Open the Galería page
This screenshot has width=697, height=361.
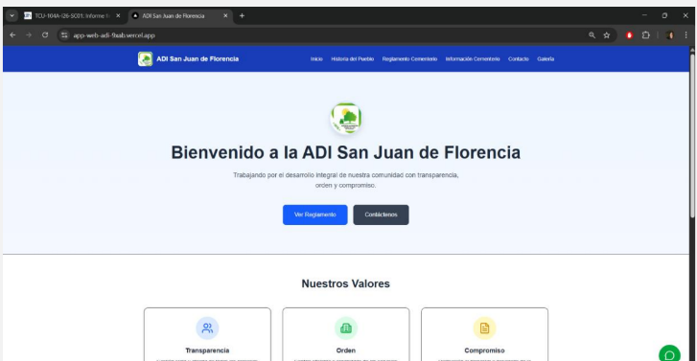(546, 59)
